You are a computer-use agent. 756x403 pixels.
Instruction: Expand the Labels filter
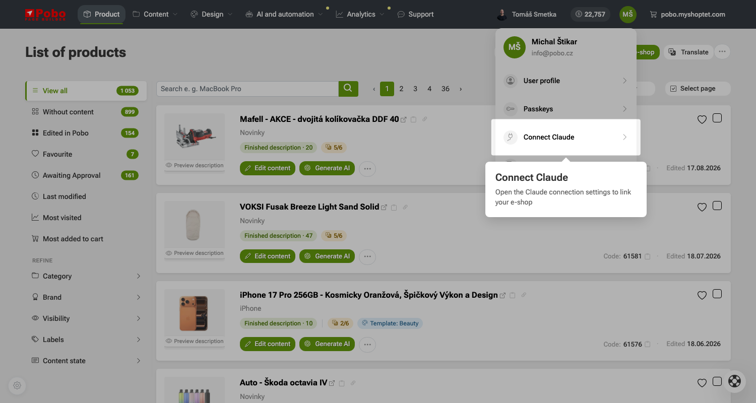coord(86,340)
